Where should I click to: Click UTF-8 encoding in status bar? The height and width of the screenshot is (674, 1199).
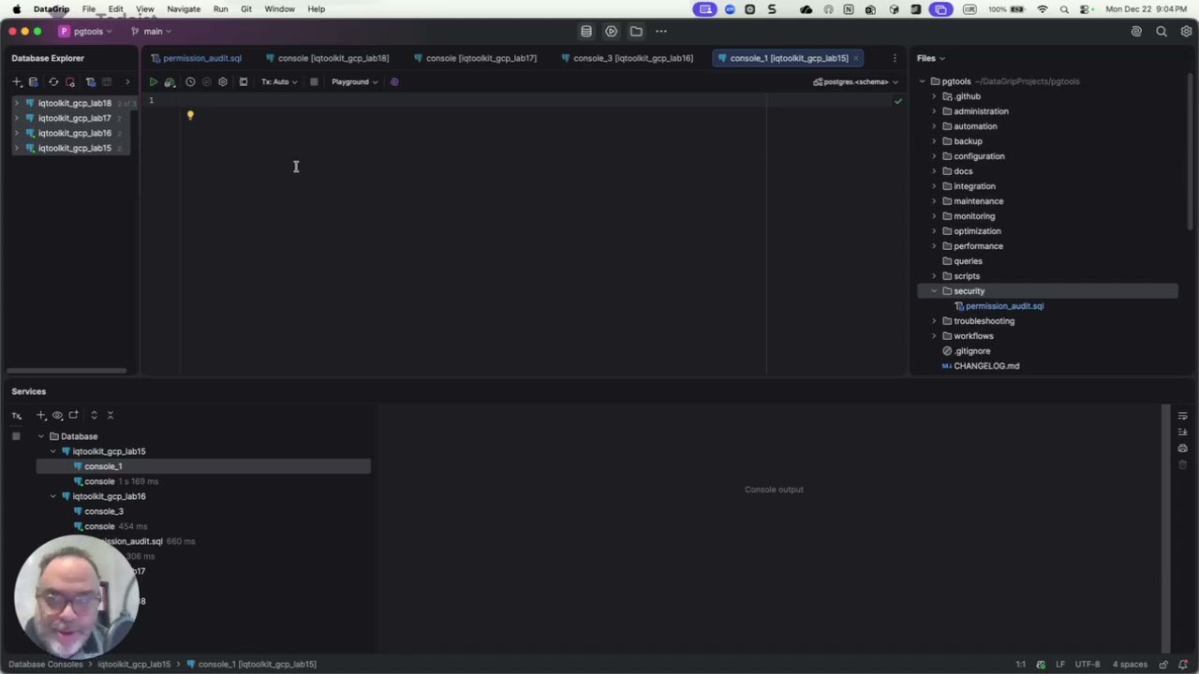tap(1088, 665)
